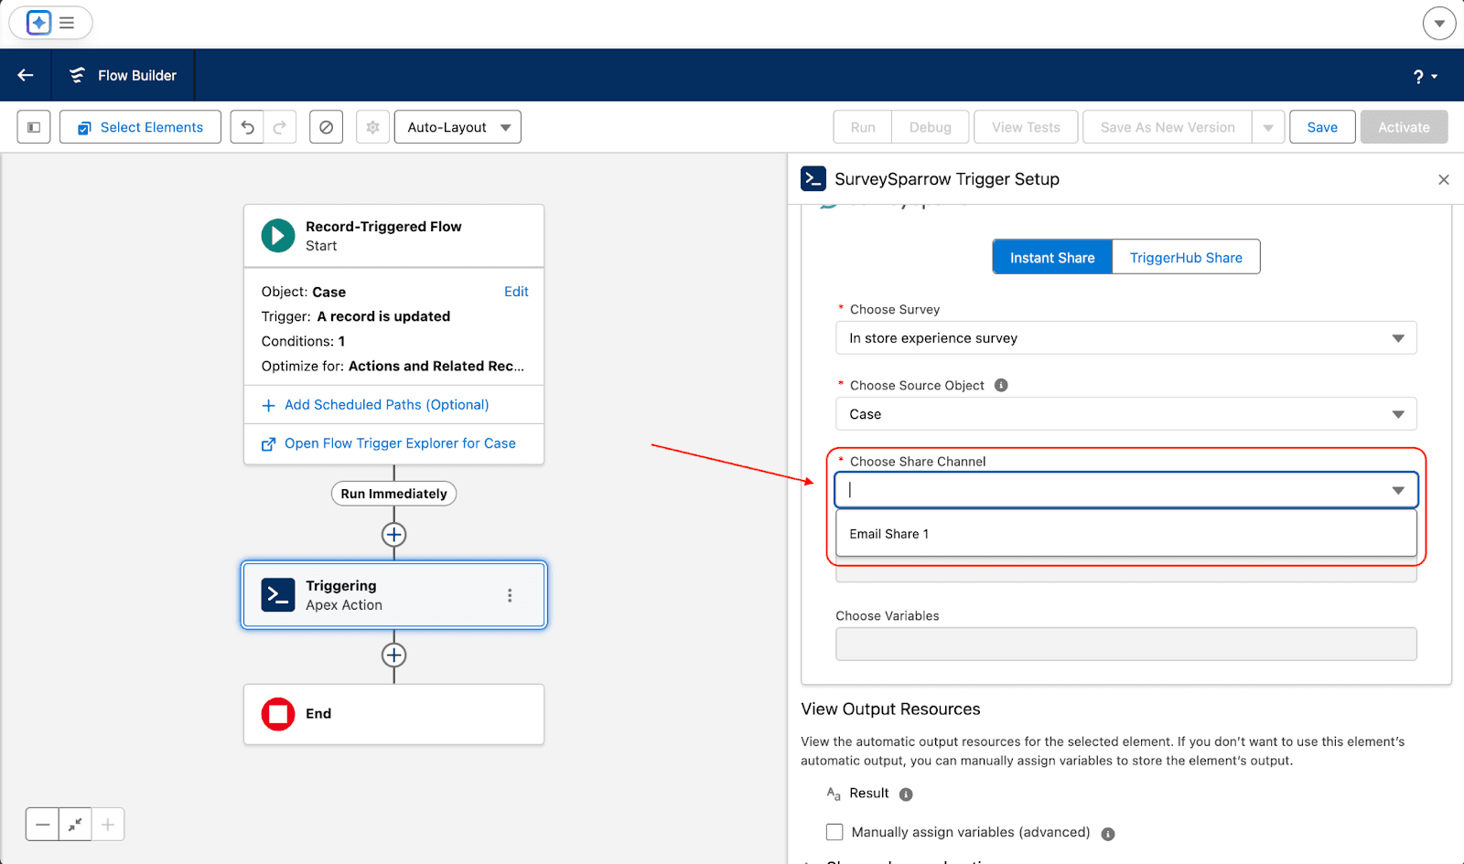Click Add Scheduled Paths (Optional) link
Screen dimensions: 1464x864
point(386,405)
